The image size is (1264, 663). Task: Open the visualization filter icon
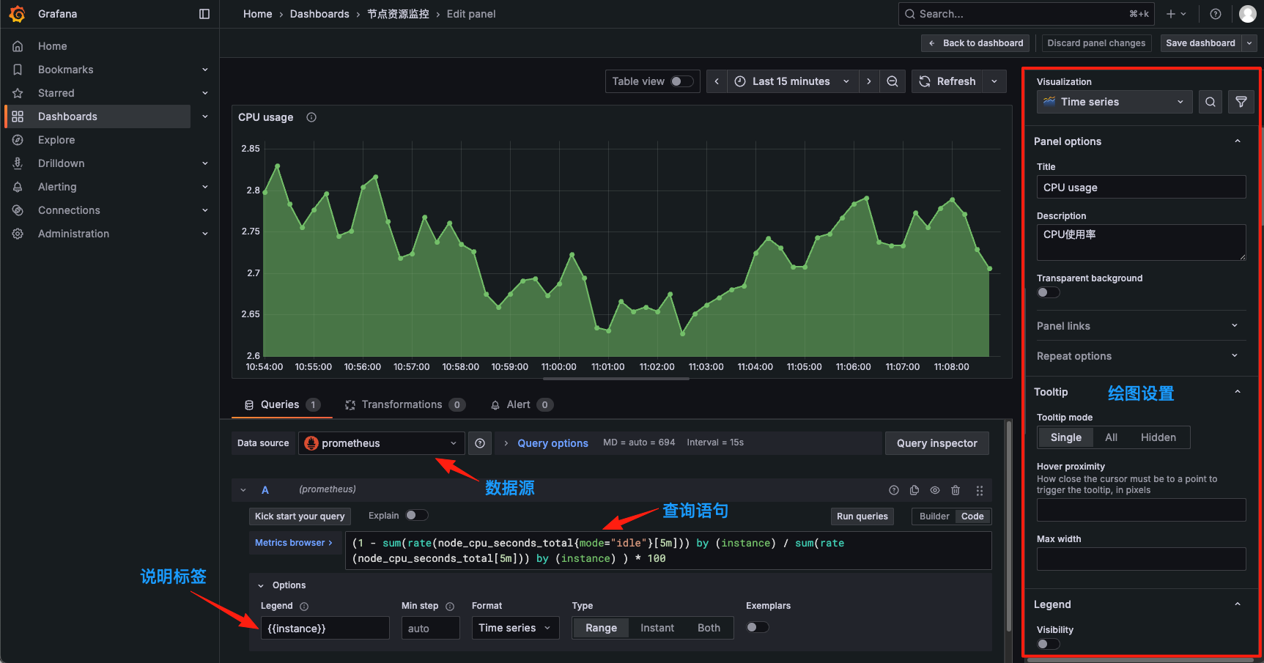[x=1241, y=102]
